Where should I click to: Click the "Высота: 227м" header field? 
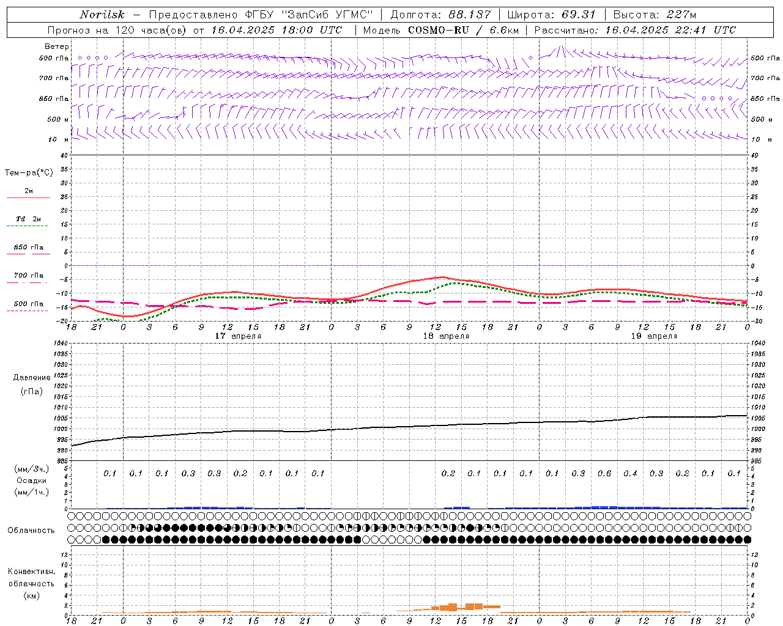coord(655,15)
